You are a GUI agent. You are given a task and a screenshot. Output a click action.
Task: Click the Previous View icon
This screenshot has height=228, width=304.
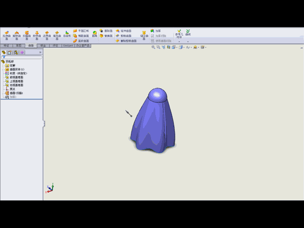click(x=163, y=47)
